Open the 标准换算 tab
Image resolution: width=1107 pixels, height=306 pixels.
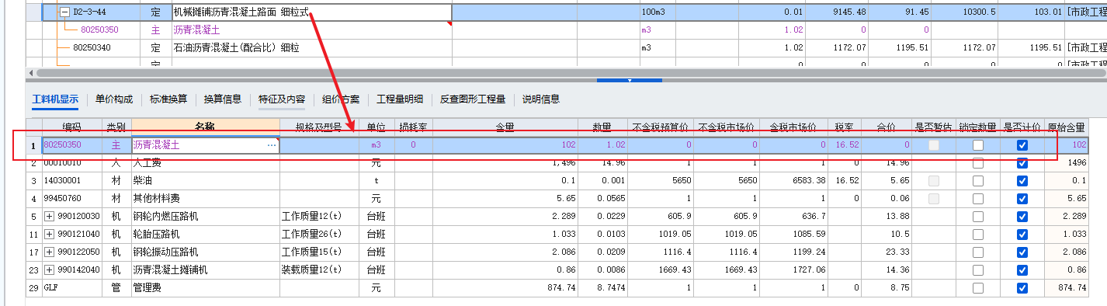[168, 99]
